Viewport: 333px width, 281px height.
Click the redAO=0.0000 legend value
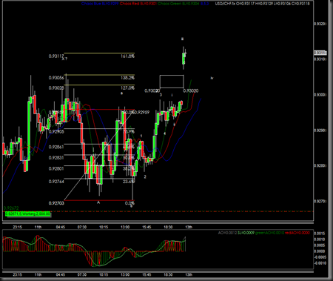tap(297, 233)
